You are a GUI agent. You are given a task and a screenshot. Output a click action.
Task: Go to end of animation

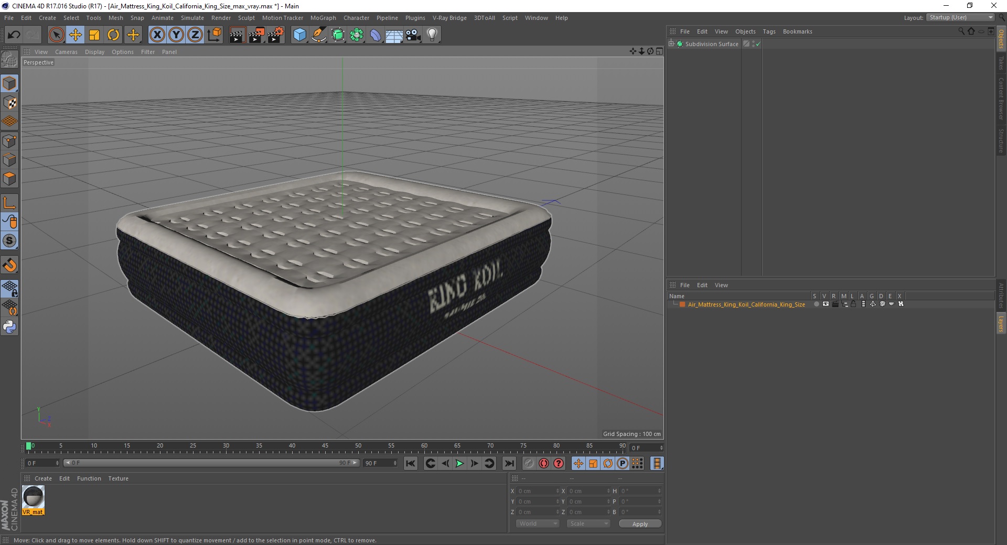click(x=509, y=463)
